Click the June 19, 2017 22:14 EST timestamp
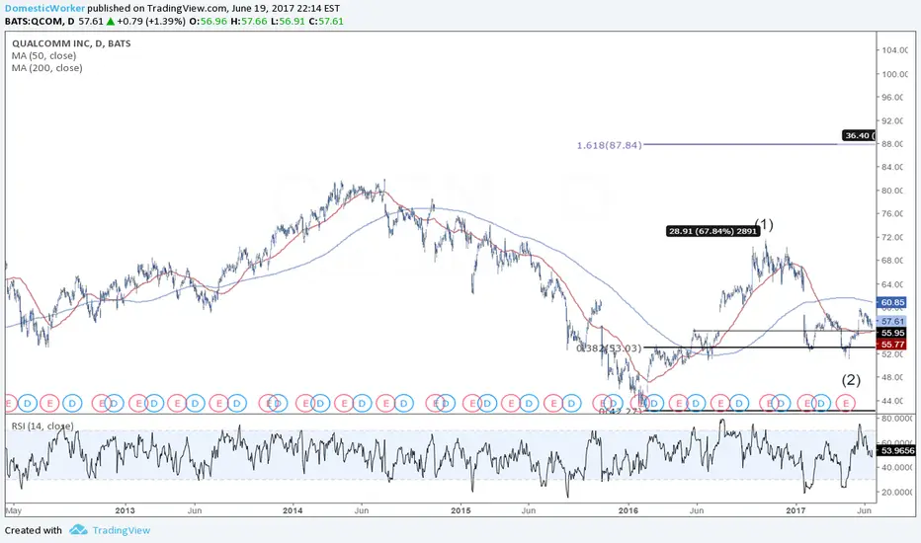 (x=286, y=8)
